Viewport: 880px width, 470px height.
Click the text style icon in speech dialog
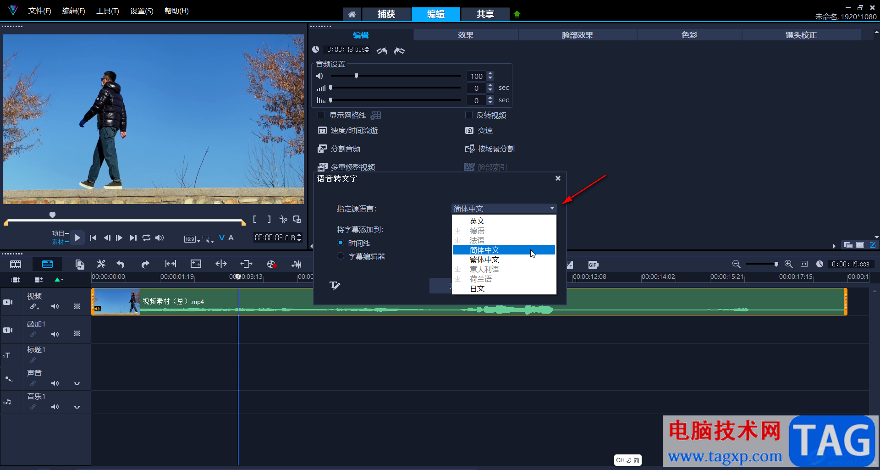click(335, 286)
